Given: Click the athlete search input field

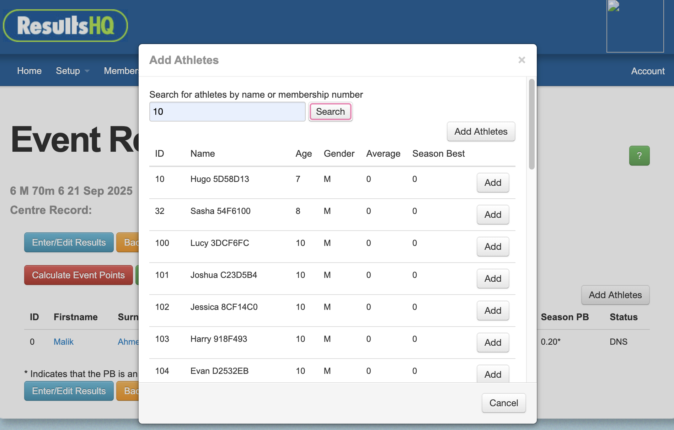Looking at the screenshot, I should pyautogui.click(x=227, y=112).
